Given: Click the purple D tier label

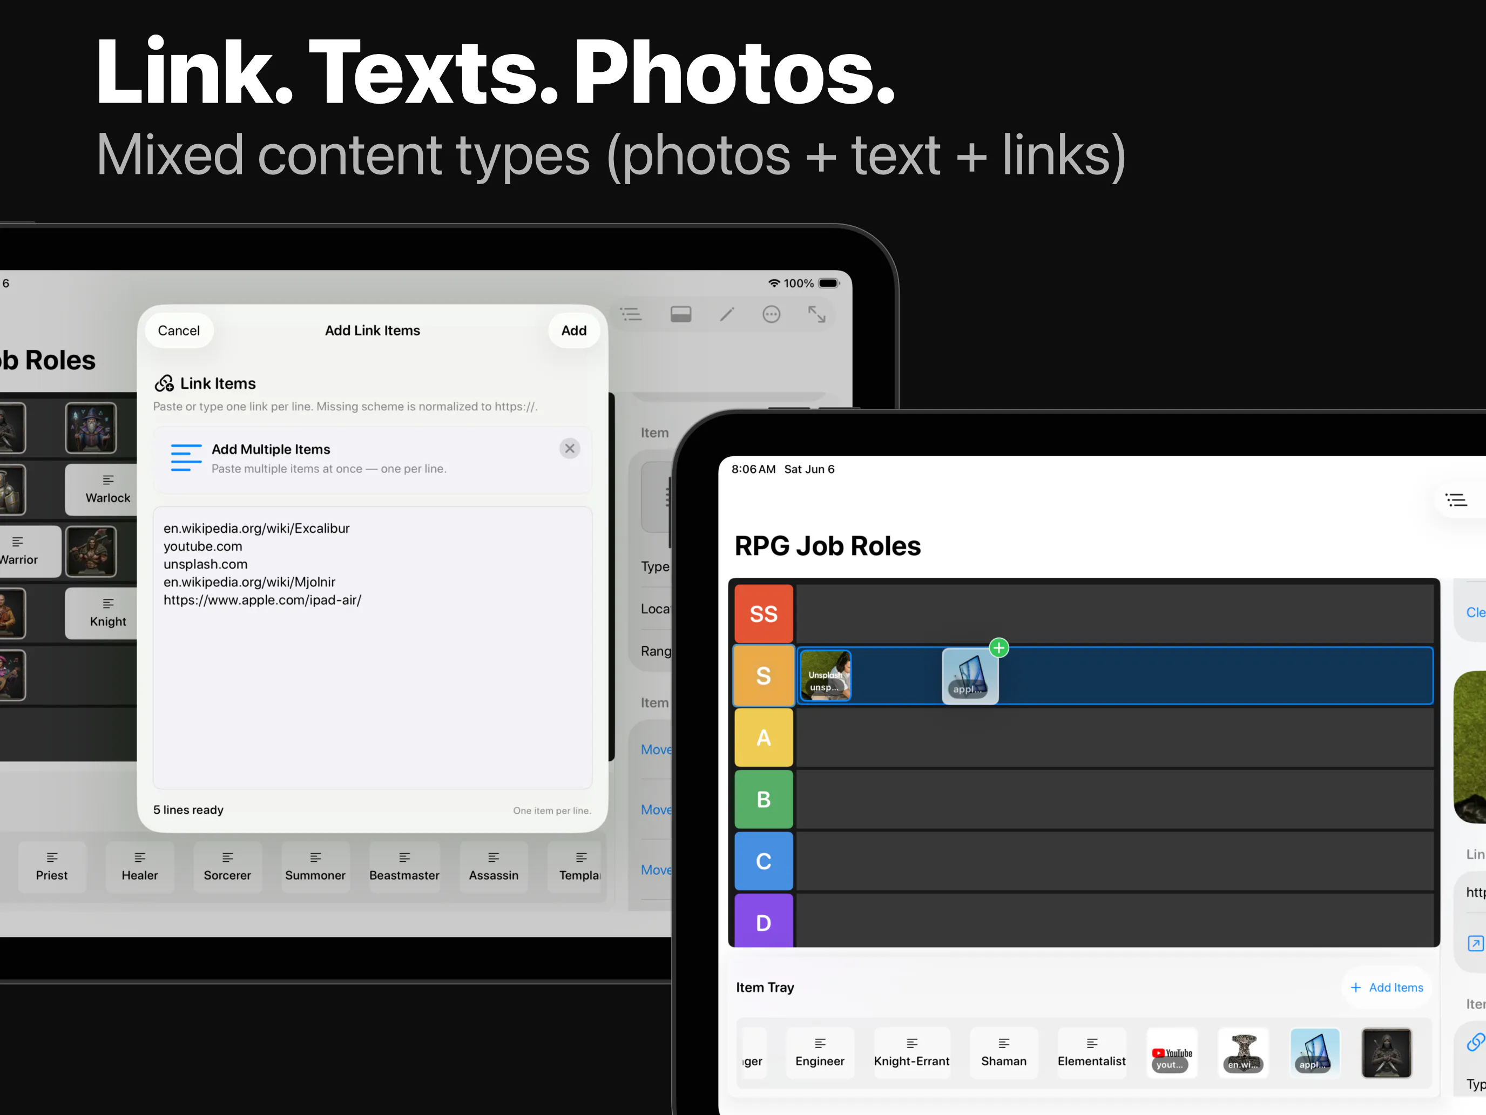Looking at the screenshot, I should 764,921.
